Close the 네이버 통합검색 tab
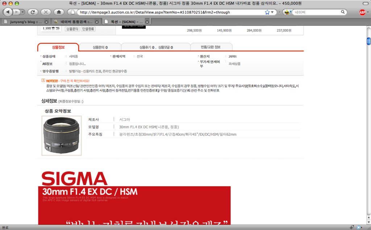This screenshot has width=371, height=230. [x=96, y=22]
